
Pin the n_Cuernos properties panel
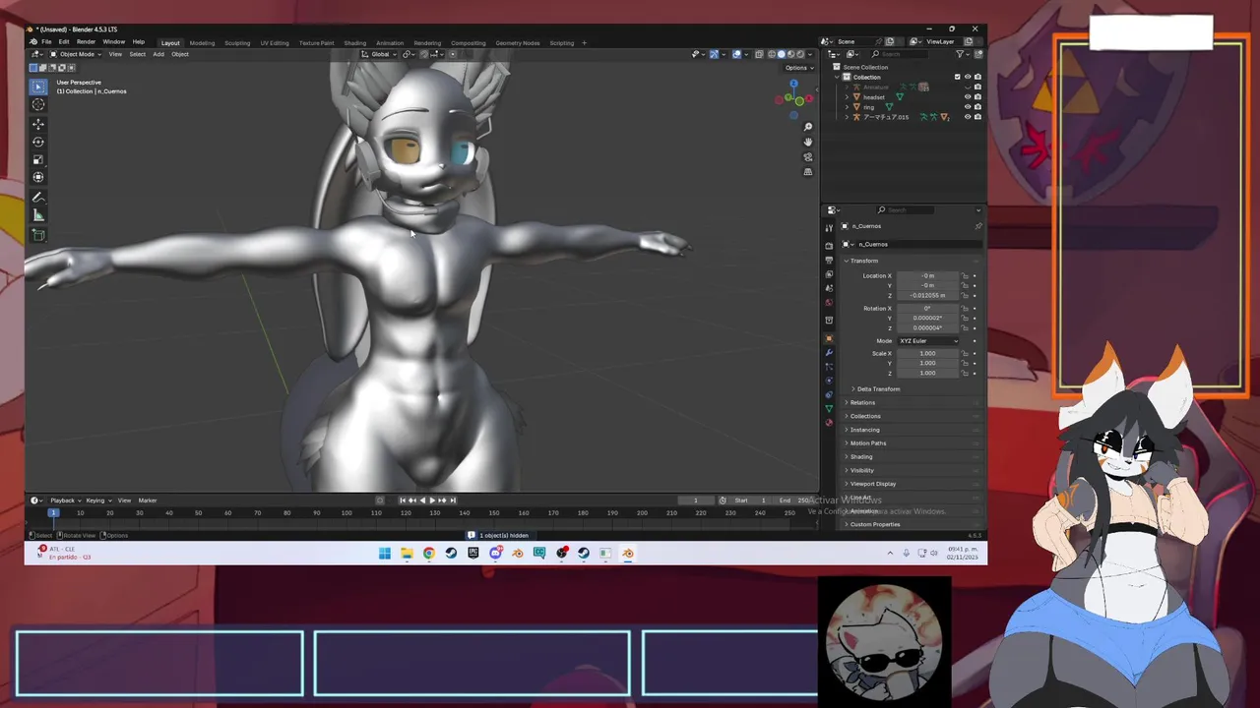point(977,226)
